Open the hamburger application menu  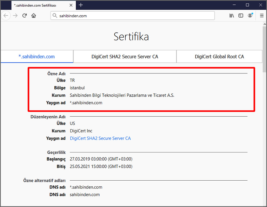(262, 16)
